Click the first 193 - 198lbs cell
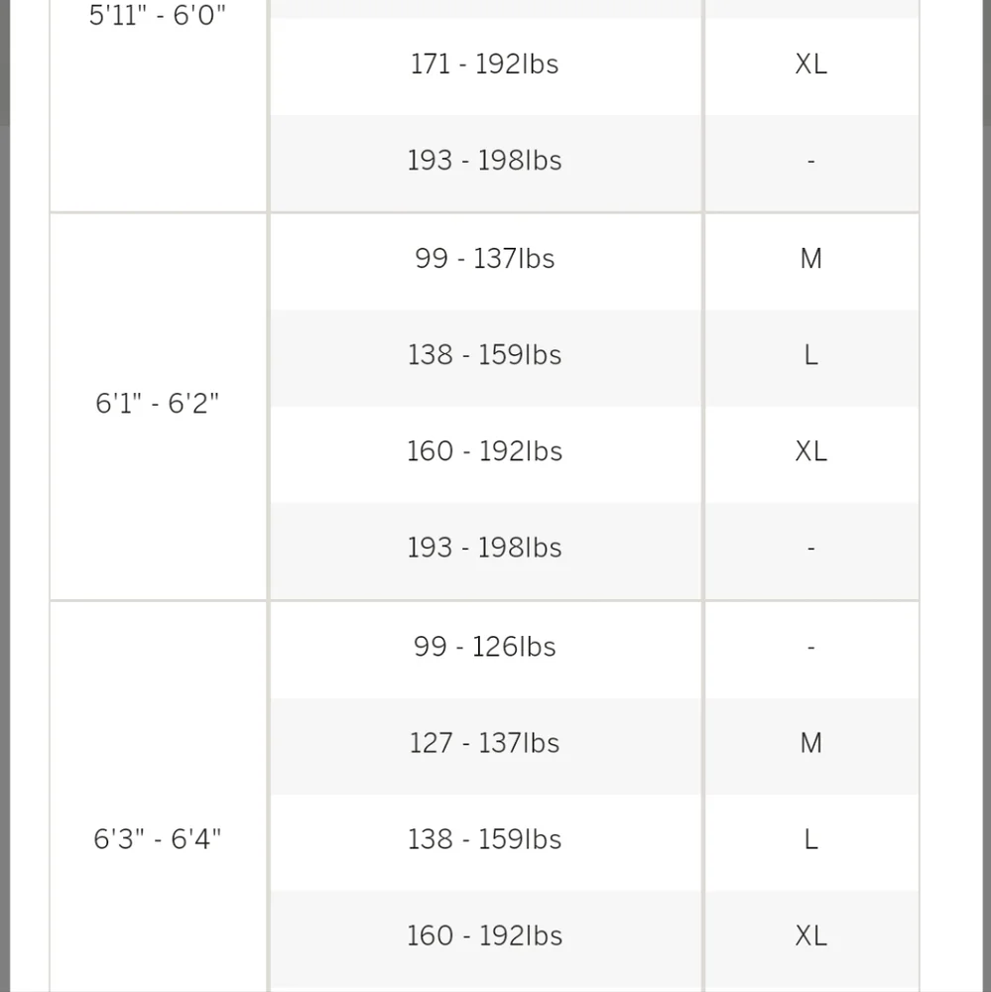Screen dimensions: 991x992 [x=485, y=162]
